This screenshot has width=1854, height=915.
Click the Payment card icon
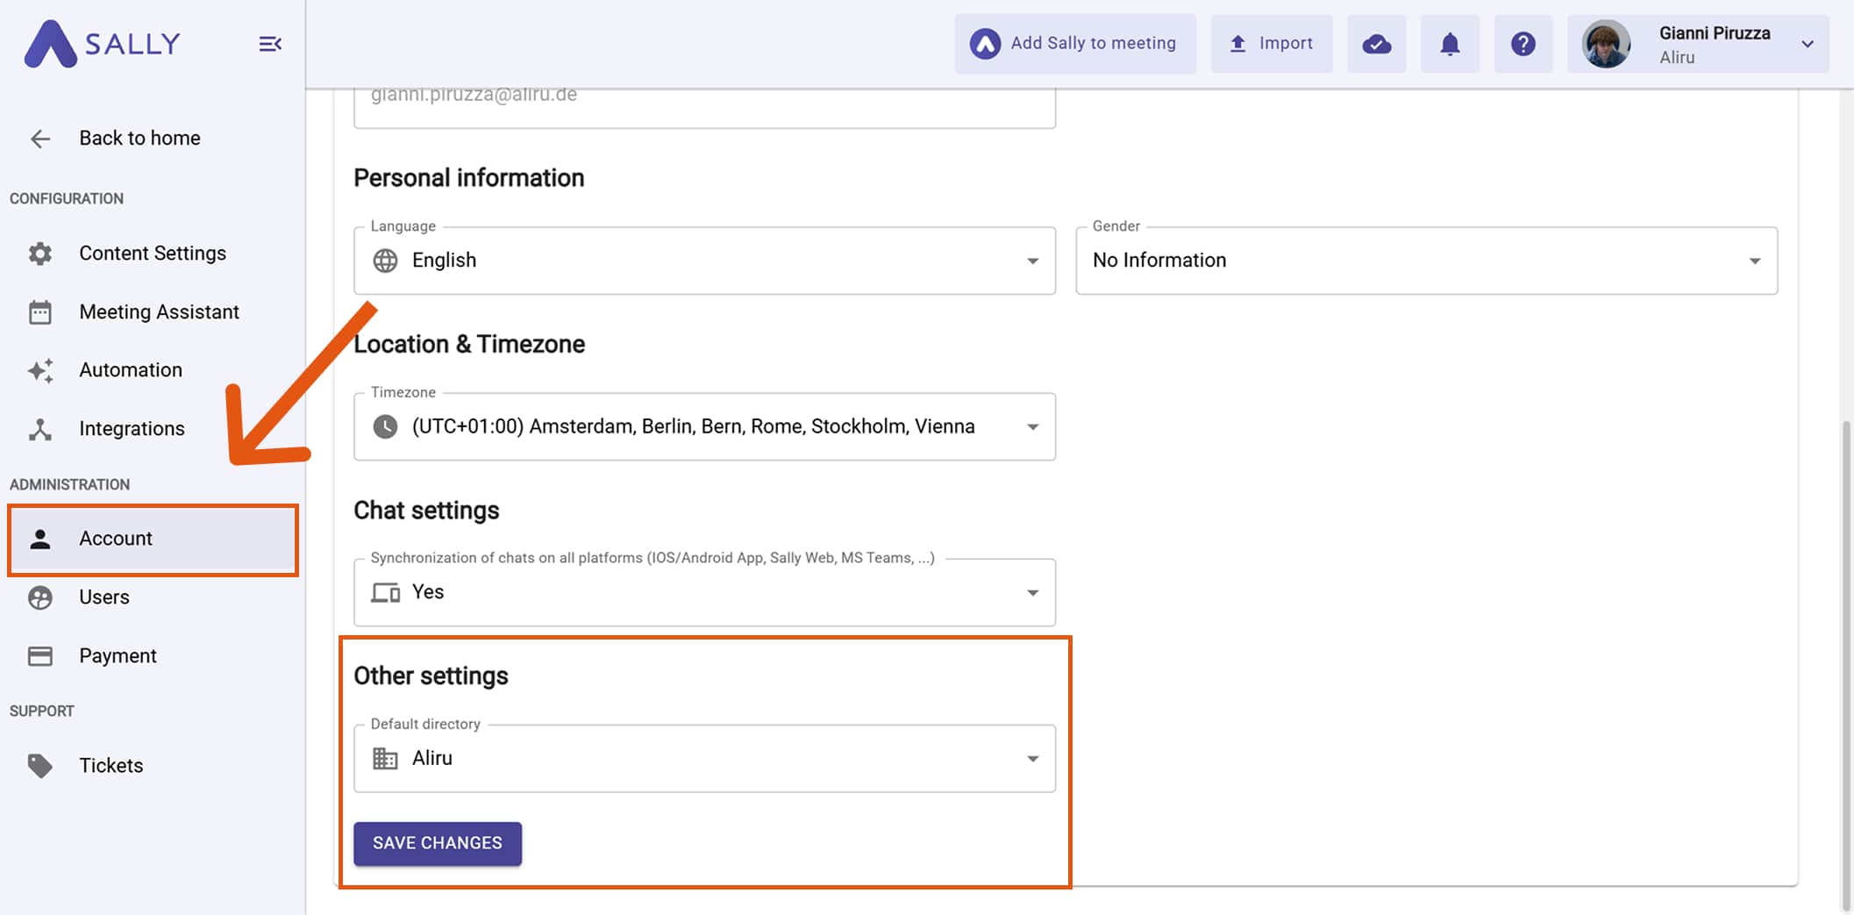[x=40, y=656]
